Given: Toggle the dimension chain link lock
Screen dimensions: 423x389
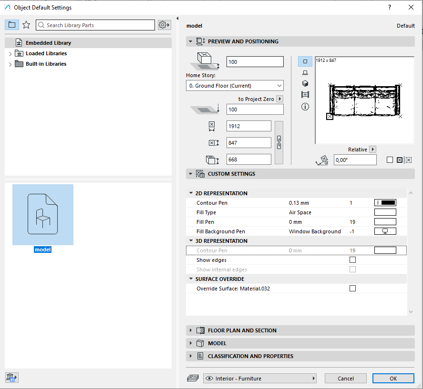Looking at the screenshot, I should pyautogui.click(x=279, y=142).
